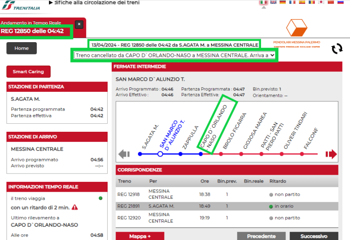Choose the German flag language option
Viewport: 350px width, 240px height.
(282, 2)
